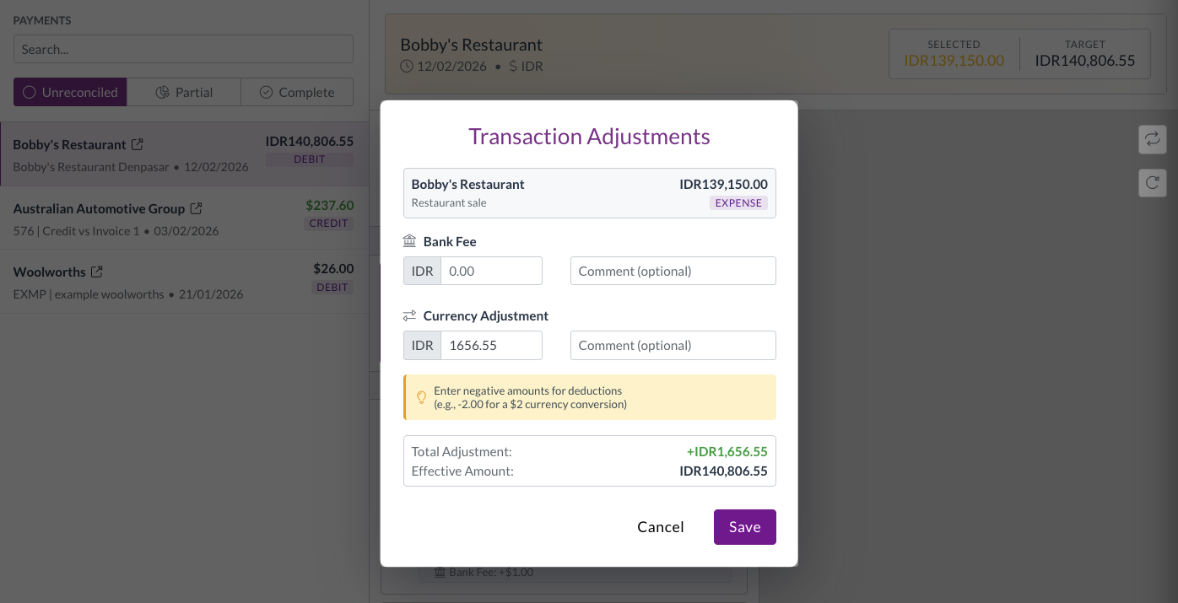The height and width of the screenshot is (603, 1178).
Task: Click the refresh icon button
Action: coord(1152,182)
